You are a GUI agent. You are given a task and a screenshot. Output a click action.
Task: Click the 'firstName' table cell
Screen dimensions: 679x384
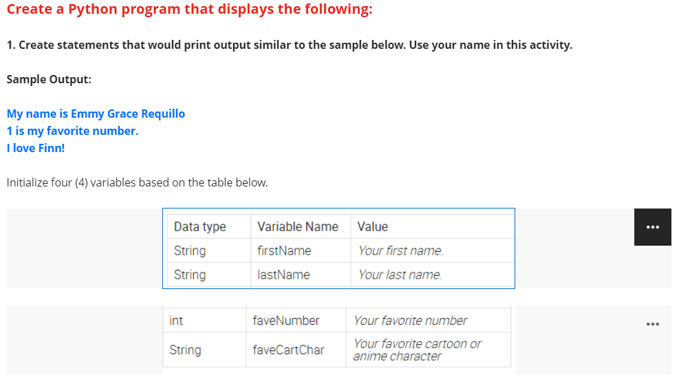click(301, 250)
